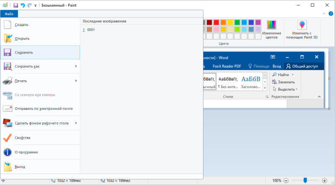
Task: Expand Сделать фоном рабочего стола submenu arrow
Action: coord(76,123)
